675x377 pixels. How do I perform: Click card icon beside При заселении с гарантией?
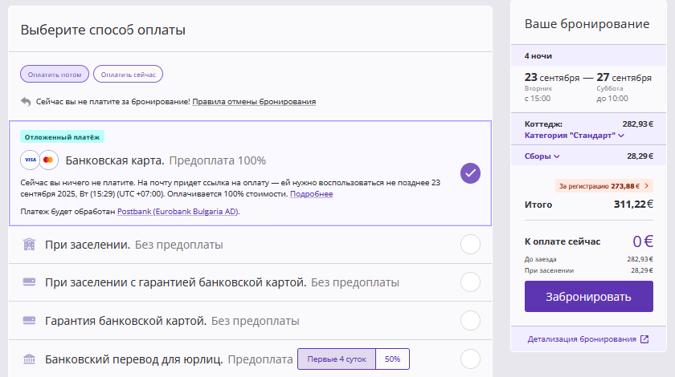(30, 282)
